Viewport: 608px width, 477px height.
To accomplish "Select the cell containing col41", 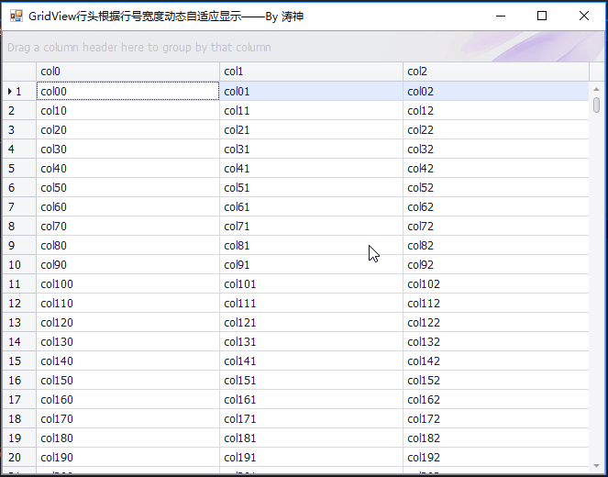I will tap(311, 168).
